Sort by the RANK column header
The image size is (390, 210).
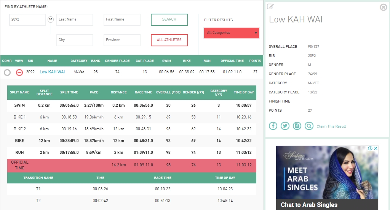click(x=96, y=61)
